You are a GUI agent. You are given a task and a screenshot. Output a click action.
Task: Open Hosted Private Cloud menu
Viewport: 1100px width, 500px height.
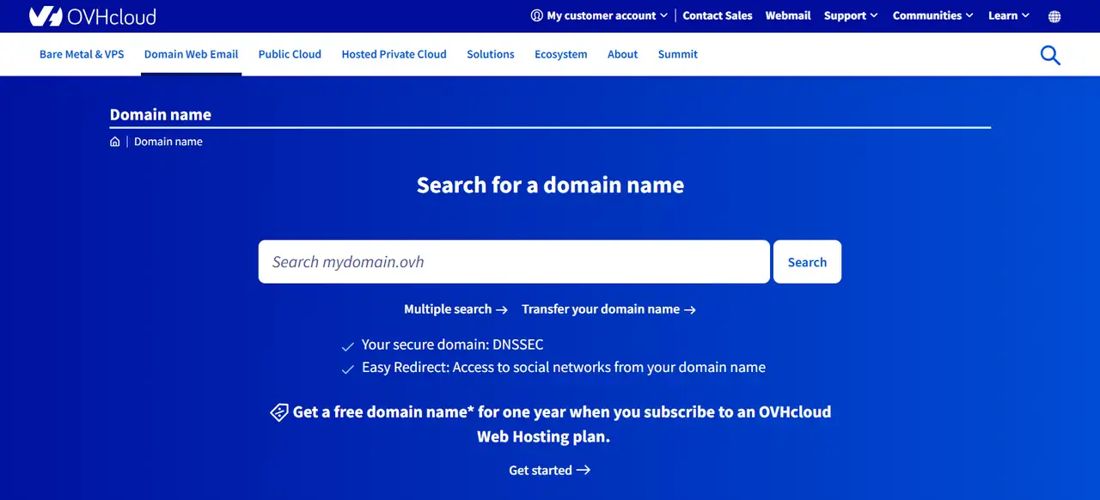pos(394,54)
